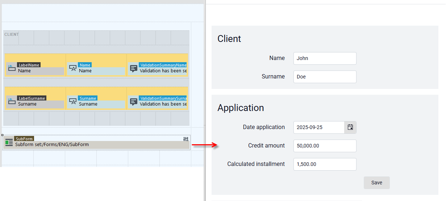Select the SubForm component tag

(24, 138)
